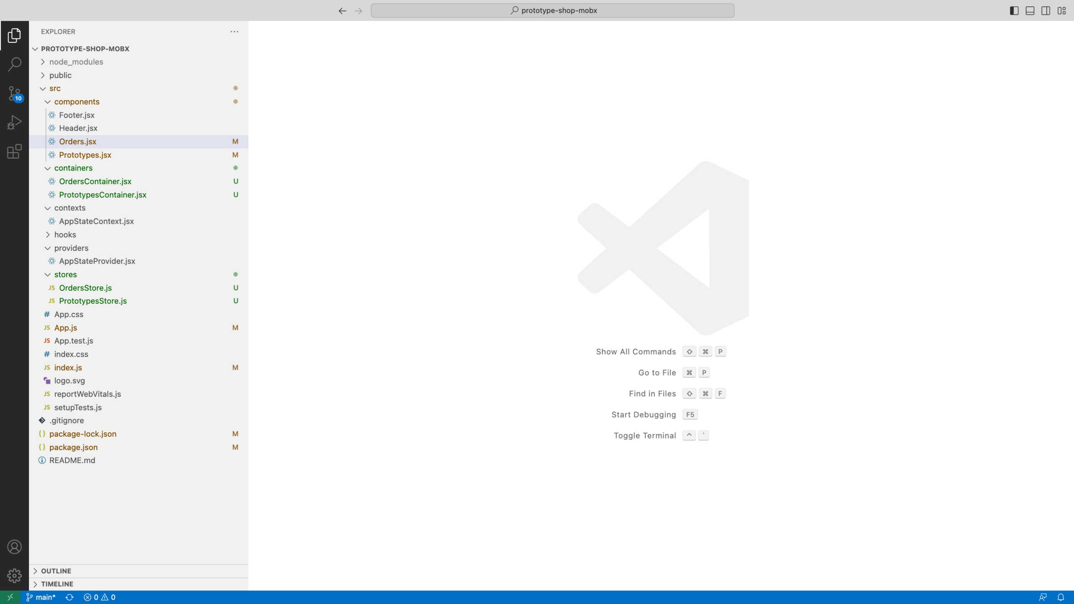Viewport: 1074px width, 604px height.
Task: Open the Run and Debug view
Action: (x=14, y=123)
